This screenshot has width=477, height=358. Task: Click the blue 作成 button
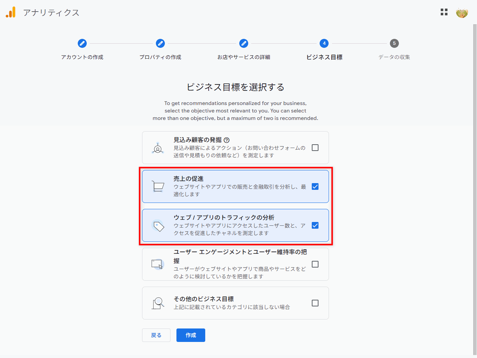[191, 335]
